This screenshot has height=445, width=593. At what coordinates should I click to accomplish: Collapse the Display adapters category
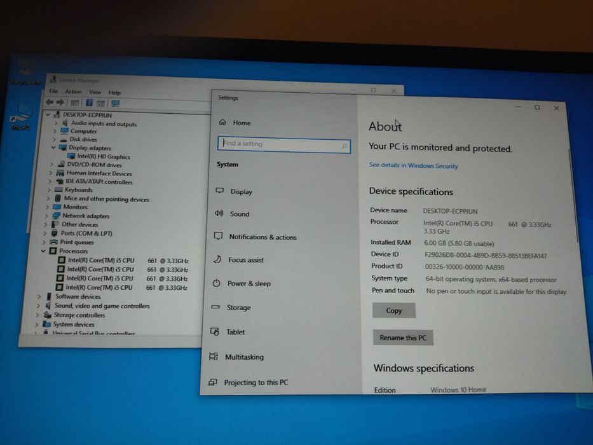tap(53, 147)
